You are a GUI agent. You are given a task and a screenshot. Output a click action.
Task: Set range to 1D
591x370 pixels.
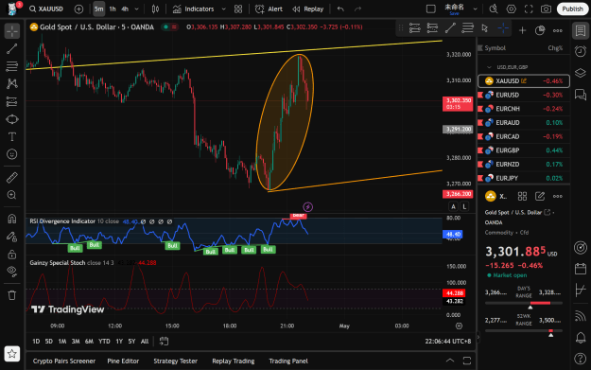coord(36,342)
